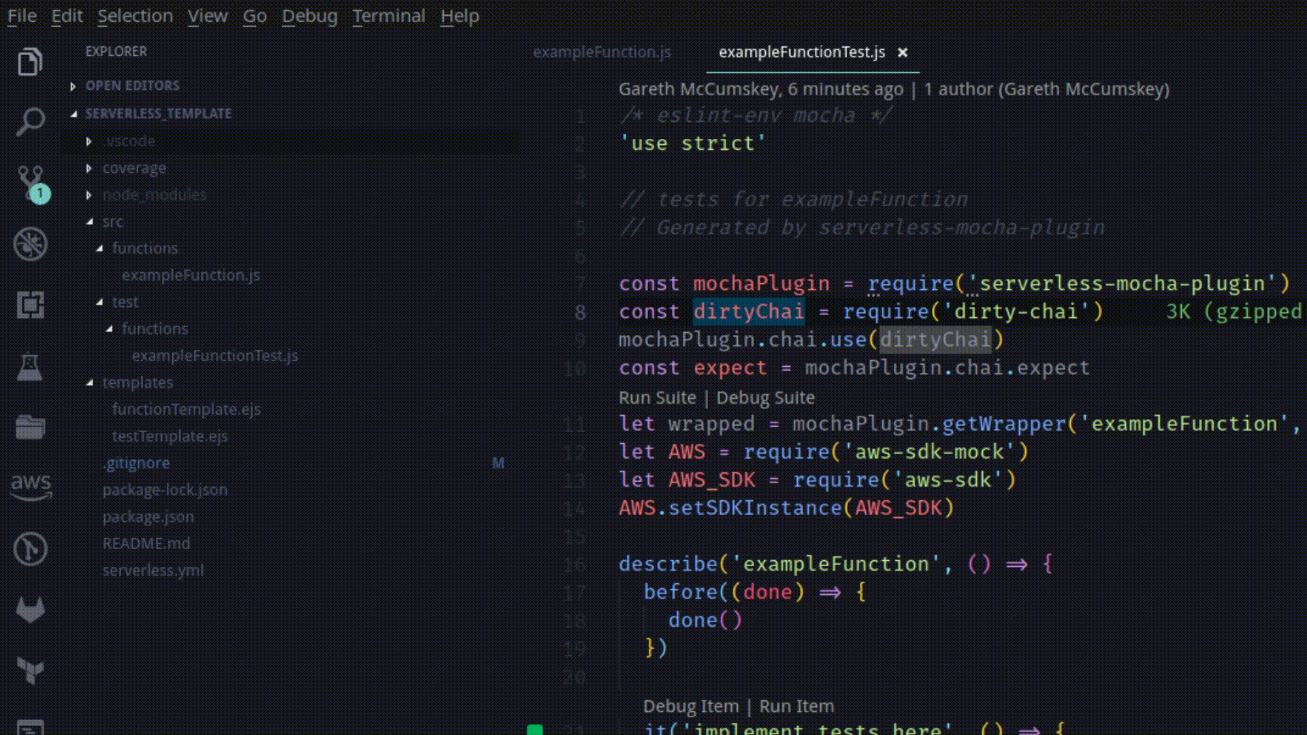Open the Test flask panel
This screenshot has height=735, width=1307.
pos(30,367)
